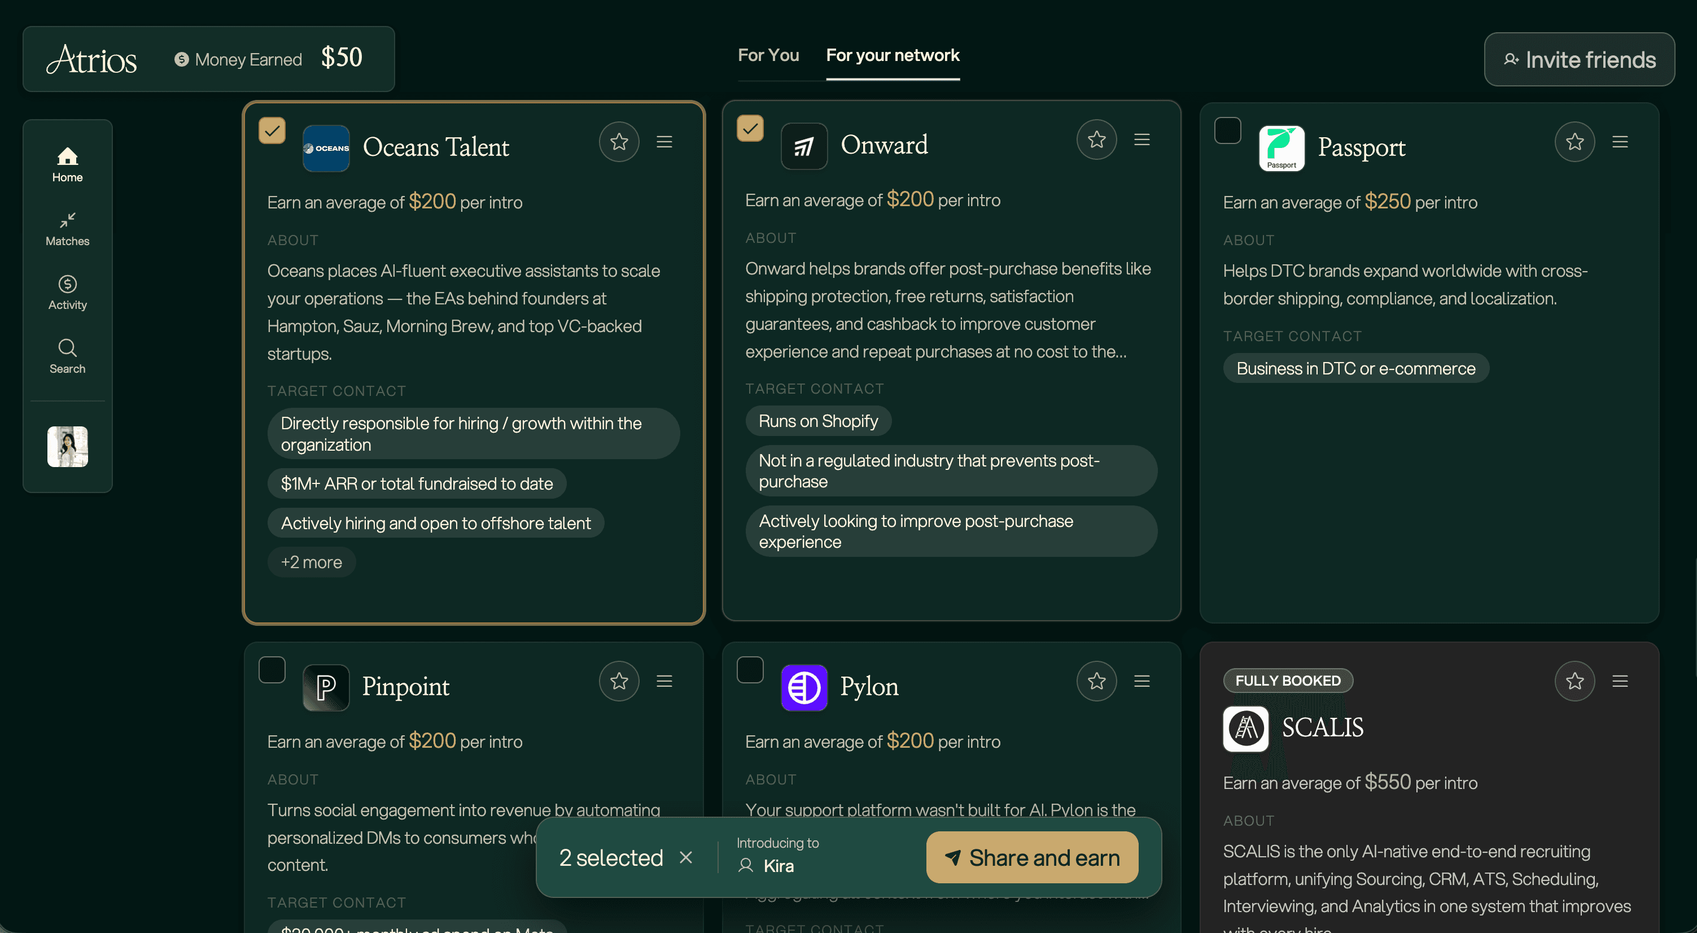Check the Pinpoint checkbox

pos(272,669)
